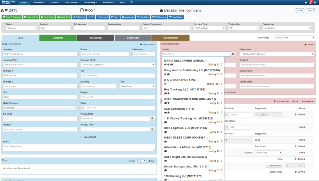319x181 pixels.
Task: Open Discount Select Term dropdown
Action: [x=268, y=153]
